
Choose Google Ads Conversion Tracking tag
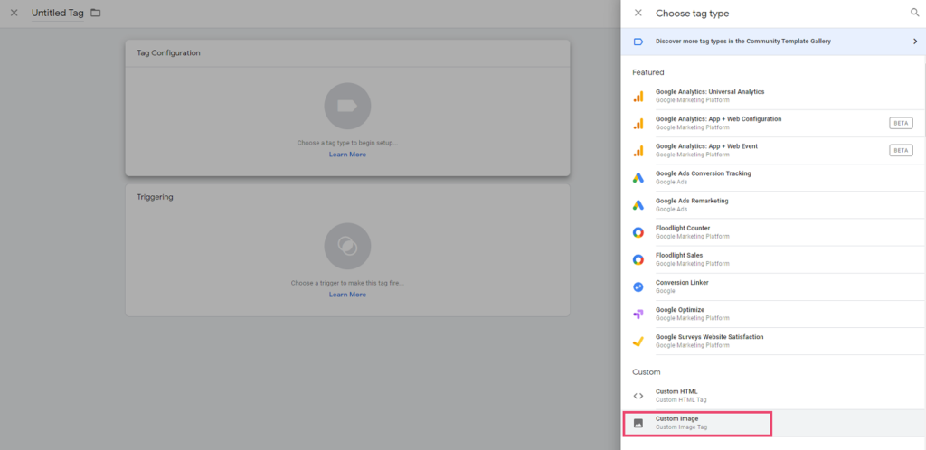pos(773,177)
